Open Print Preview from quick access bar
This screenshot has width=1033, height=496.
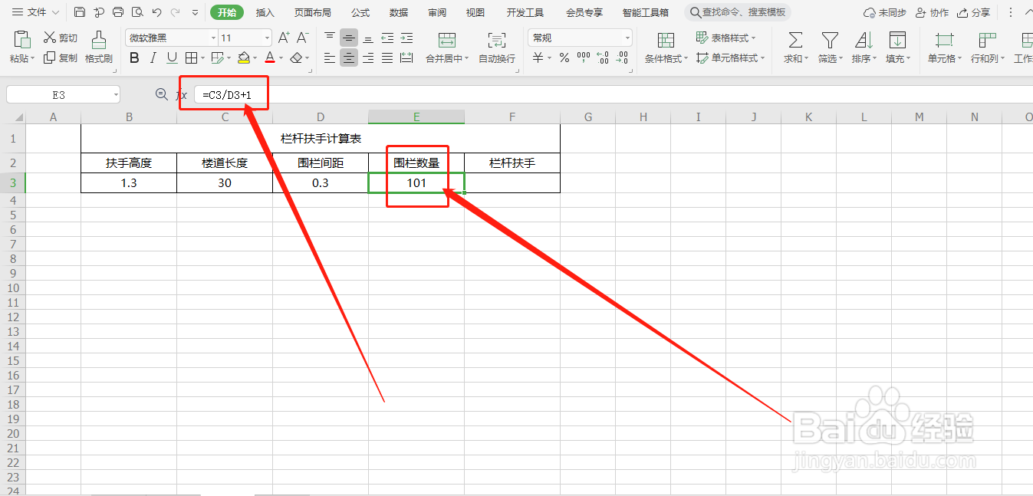pos(137,12)
